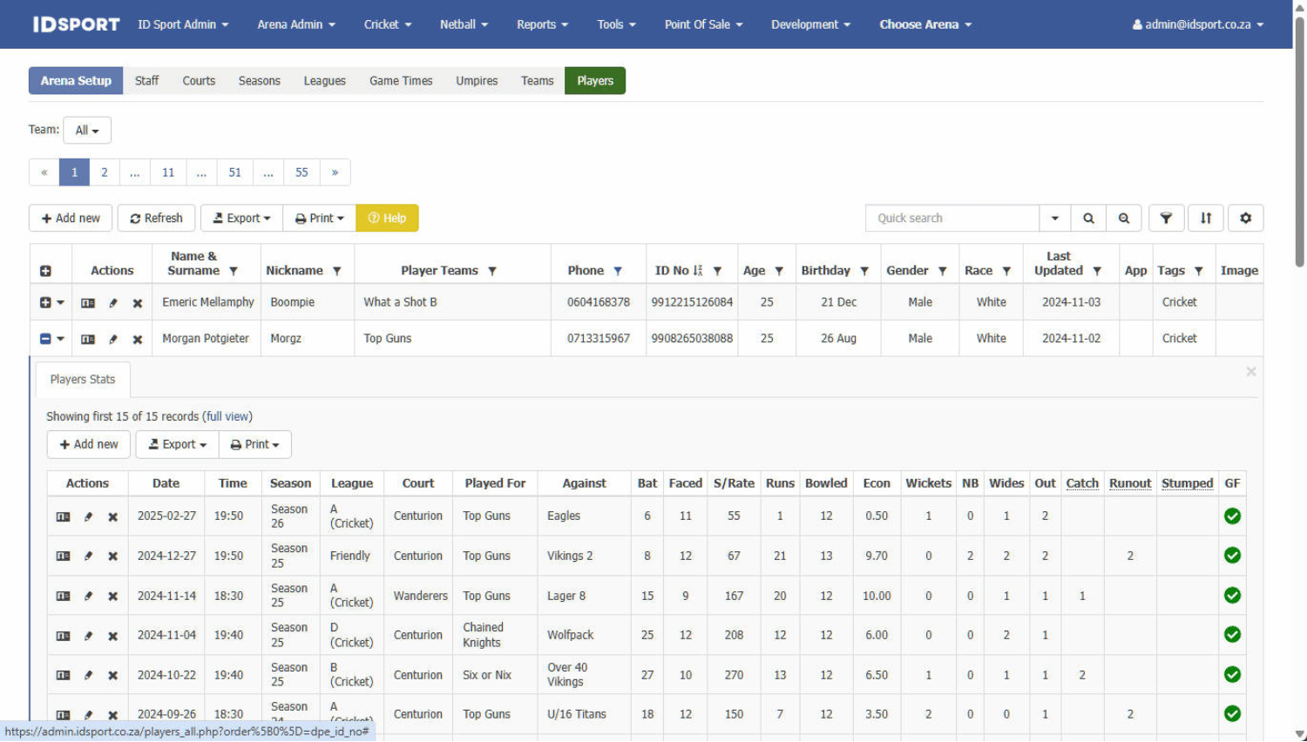The height and width of the screenshot is (742, 1307).
Task: Filter the Phone column via funnel icon
Action: point(618,272)
